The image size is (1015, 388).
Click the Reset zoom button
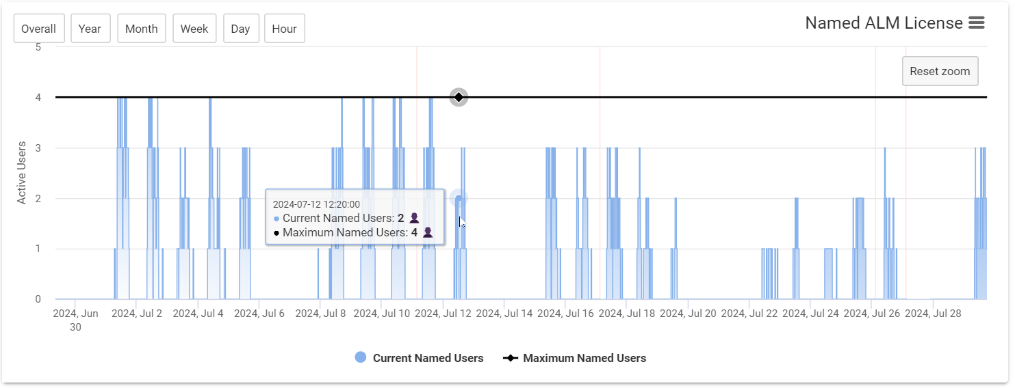[x=940, y=71]
